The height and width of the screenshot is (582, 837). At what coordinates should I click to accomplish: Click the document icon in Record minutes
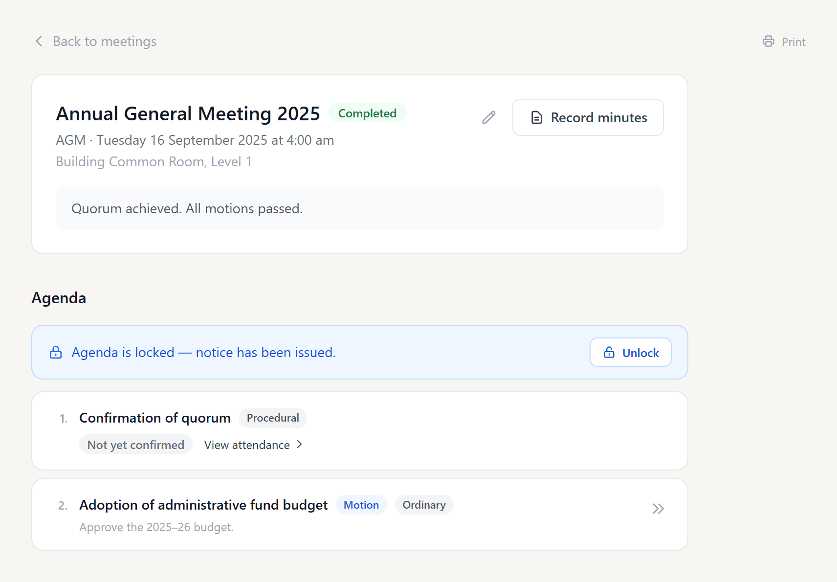coord(536,118)
